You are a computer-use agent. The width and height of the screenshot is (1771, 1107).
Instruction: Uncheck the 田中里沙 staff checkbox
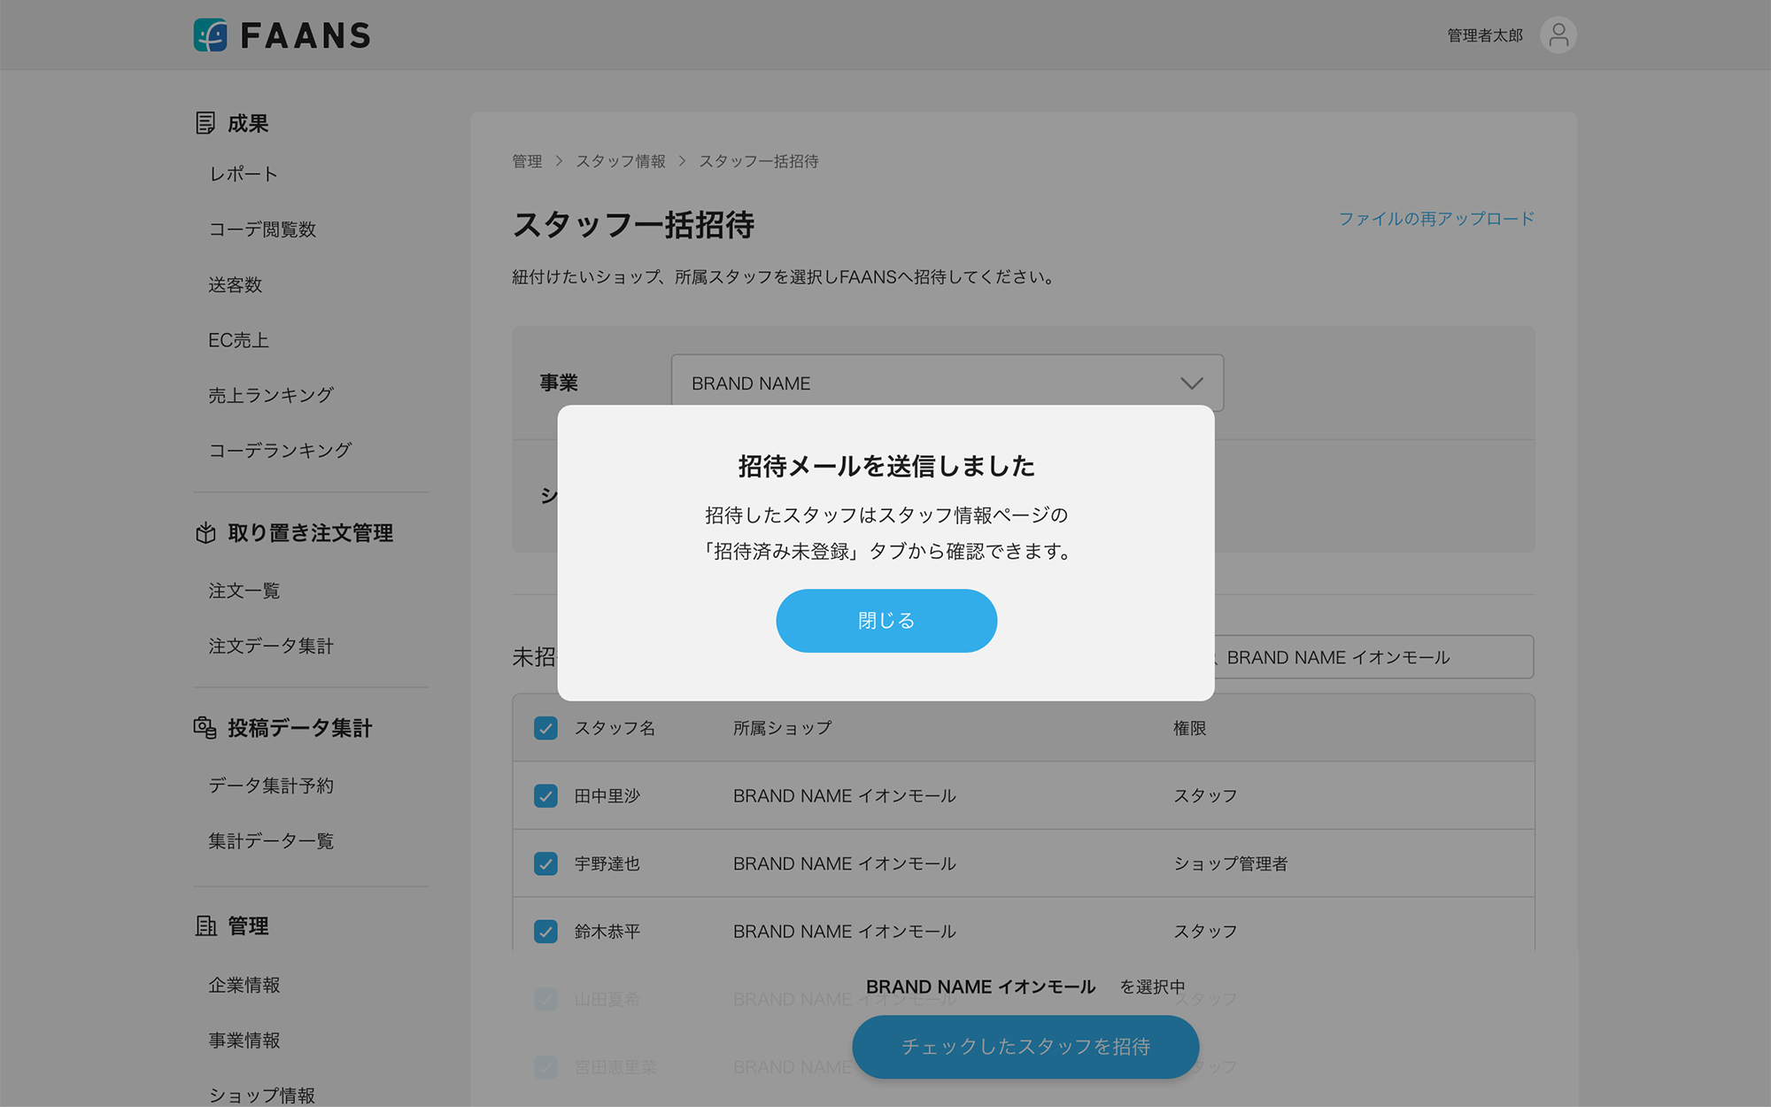(545, 796)
